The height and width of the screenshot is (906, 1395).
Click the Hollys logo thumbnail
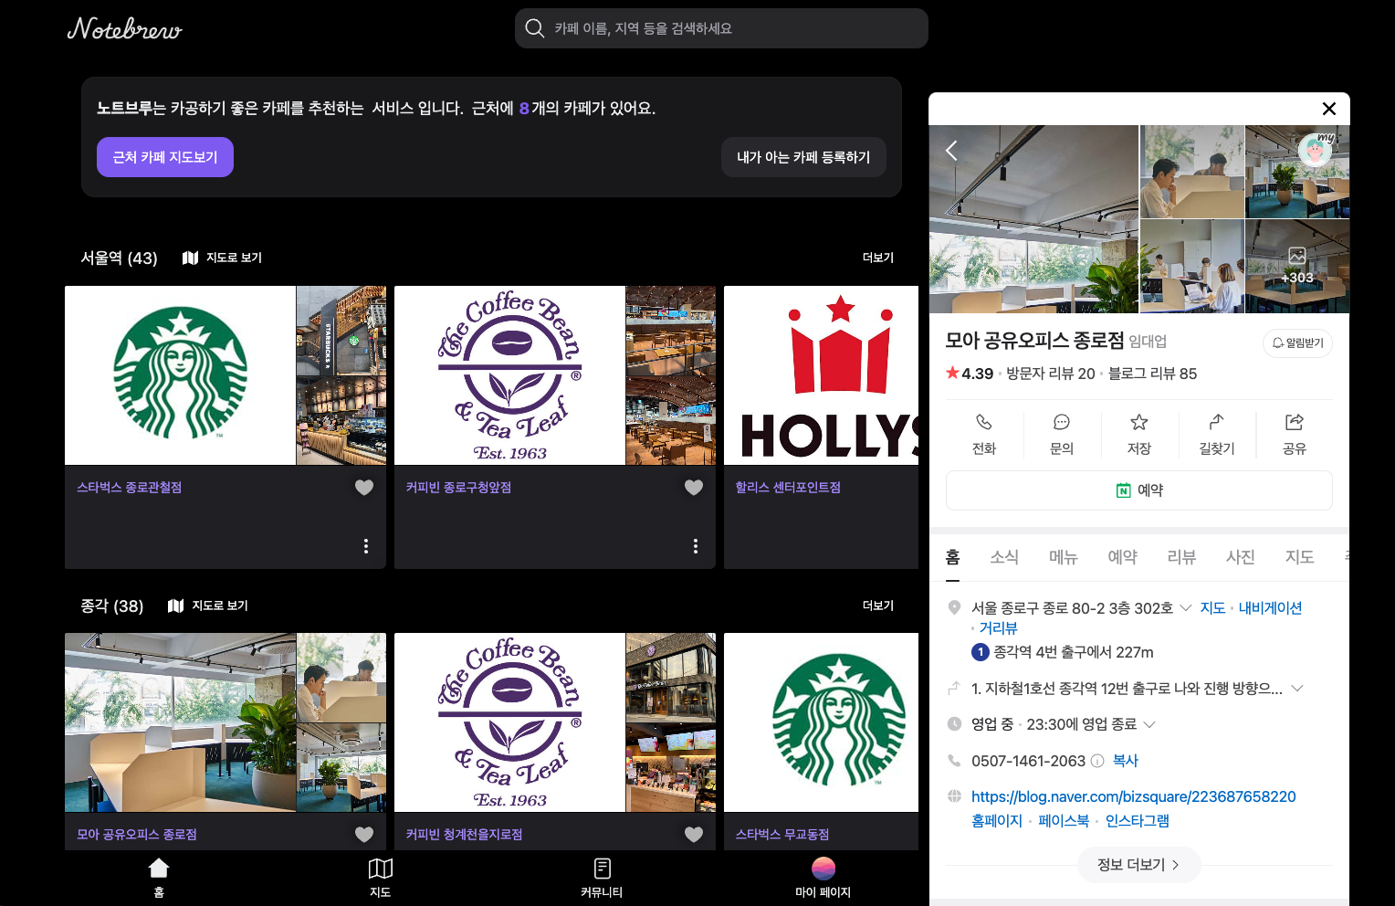[822, 375]
